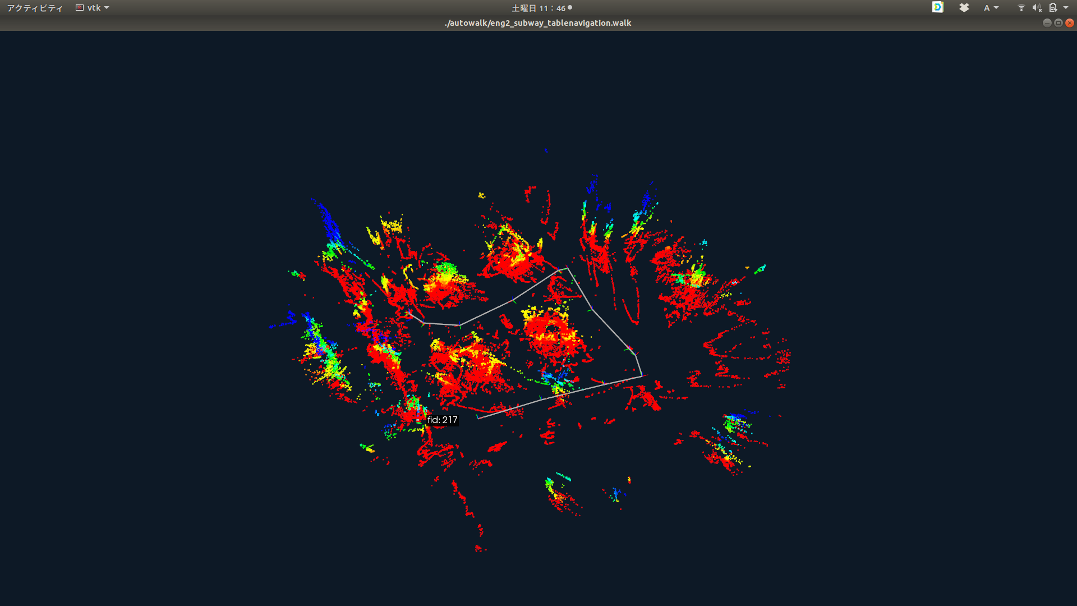The image size is (1077, 606).
Task: Click the notification dot beside the clock
Action: coord(570,8)
